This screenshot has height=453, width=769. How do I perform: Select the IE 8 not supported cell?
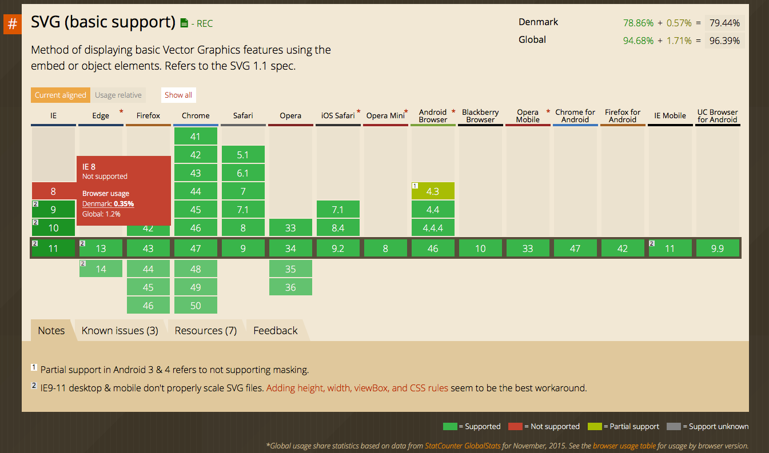(x=53, y=191)
